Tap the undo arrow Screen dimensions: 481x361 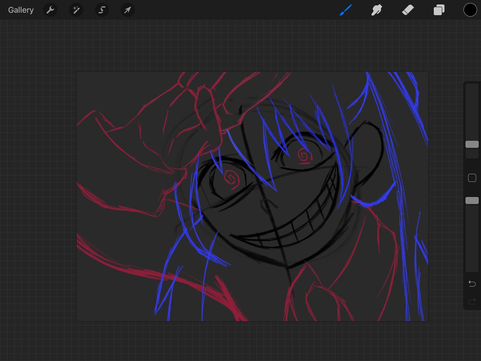tap(472, 284)
